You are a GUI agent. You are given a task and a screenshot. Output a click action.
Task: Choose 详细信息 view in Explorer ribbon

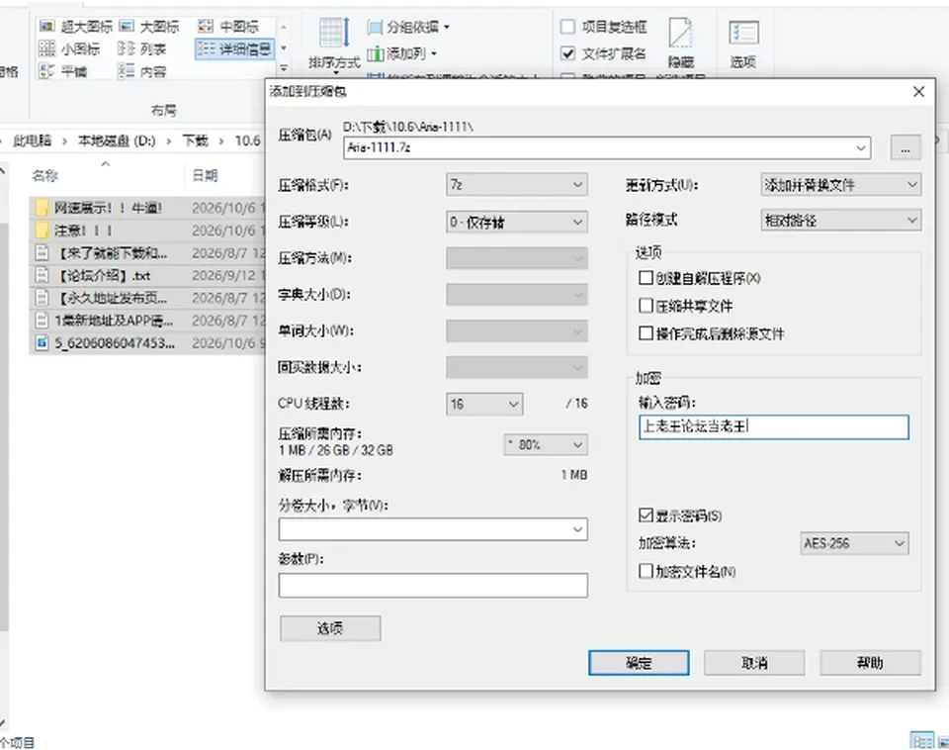[234, 48]
